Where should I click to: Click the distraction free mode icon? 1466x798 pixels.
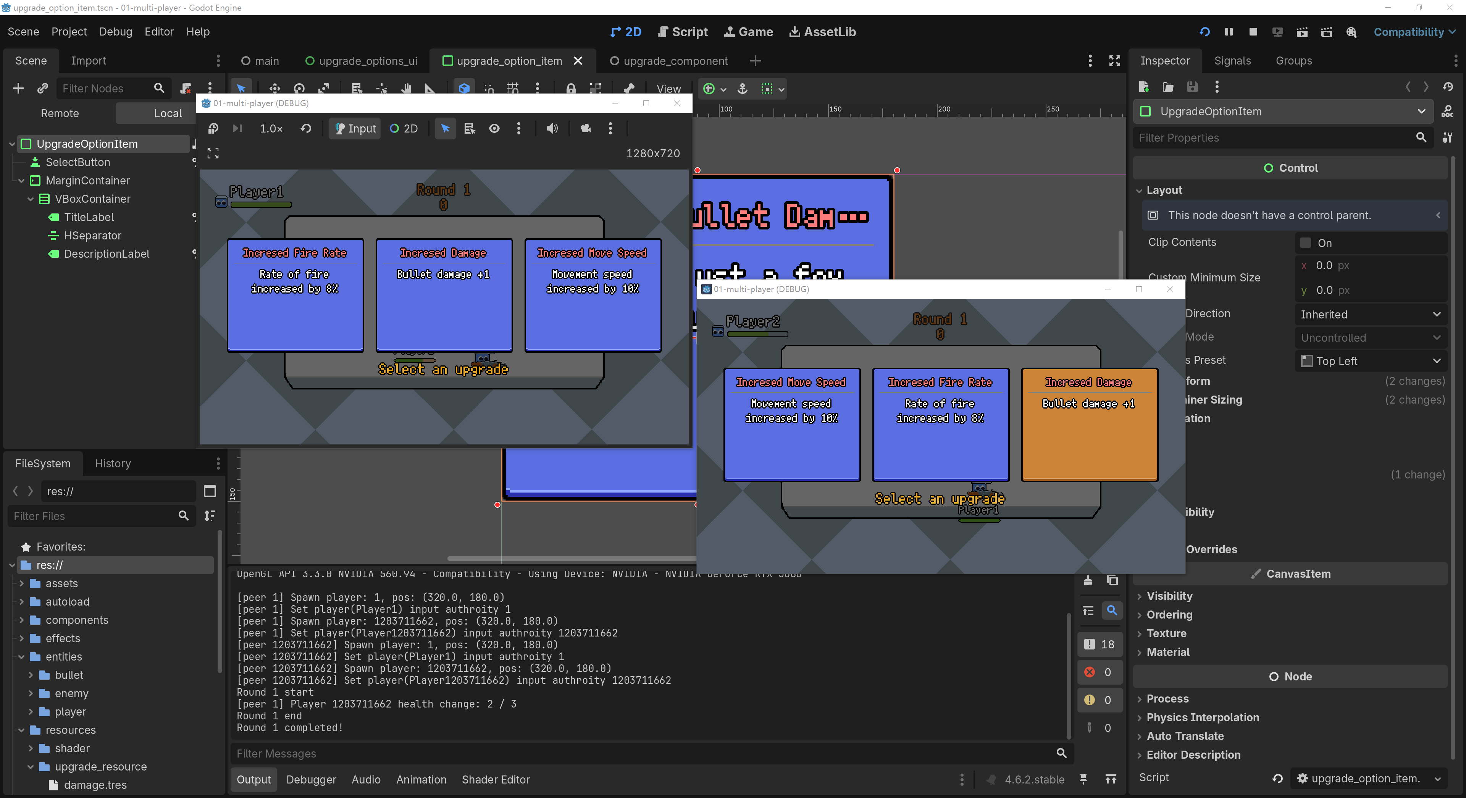(1114, 61)
